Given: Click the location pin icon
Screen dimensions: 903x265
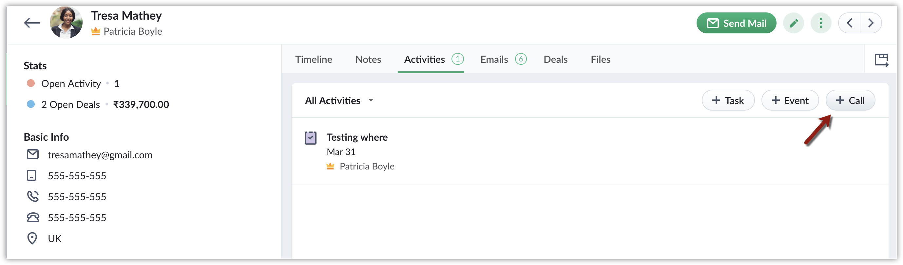Looking at the screenshot, I should [32, 238].
